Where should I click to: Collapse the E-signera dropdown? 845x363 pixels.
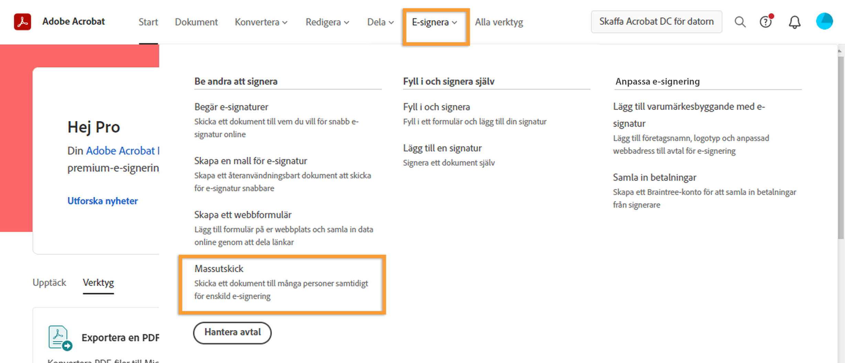435,23
